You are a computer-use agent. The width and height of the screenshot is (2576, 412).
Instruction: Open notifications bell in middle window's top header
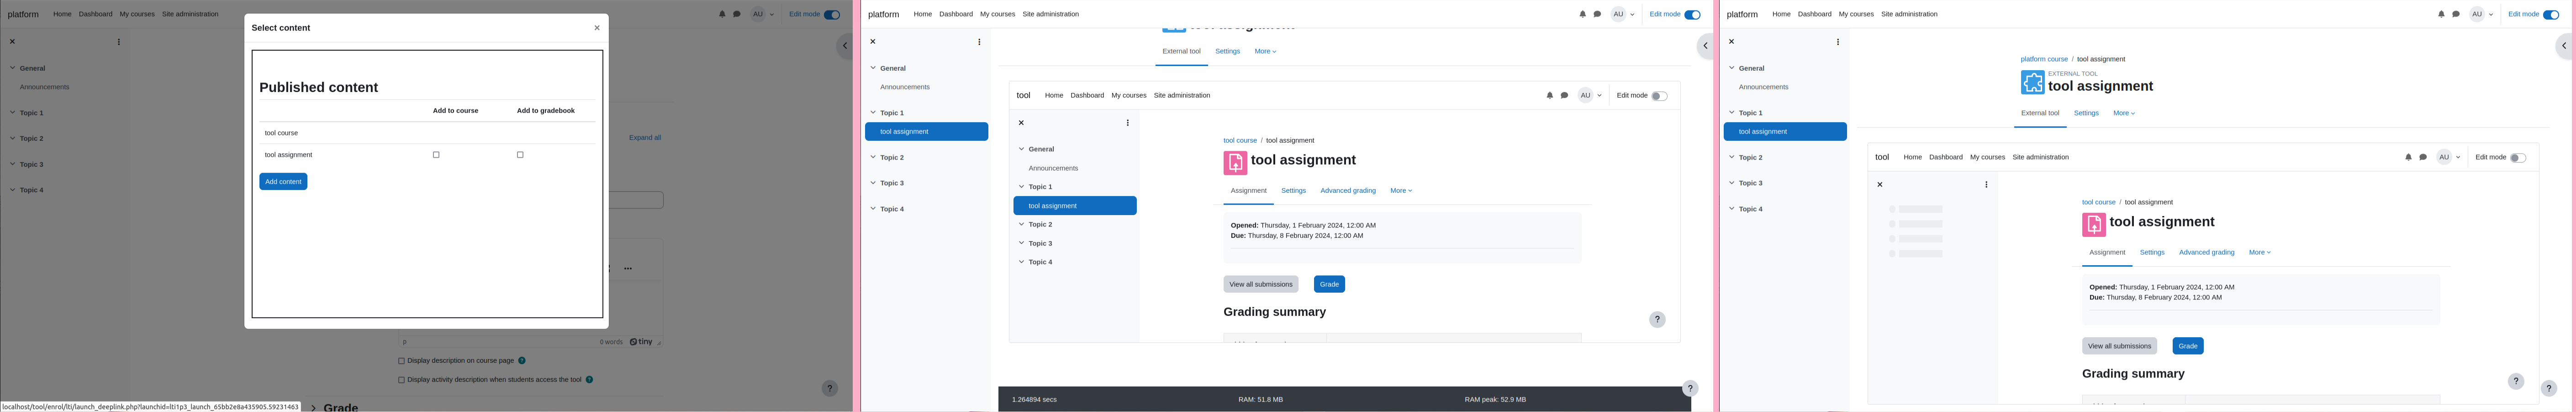(1582, 14)
